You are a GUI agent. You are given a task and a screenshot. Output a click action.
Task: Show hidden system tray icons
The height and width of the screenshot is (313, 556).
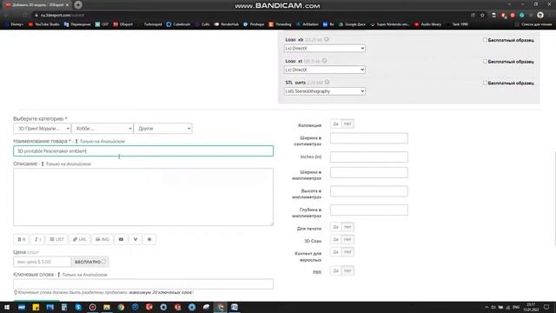tap(486, 307)
